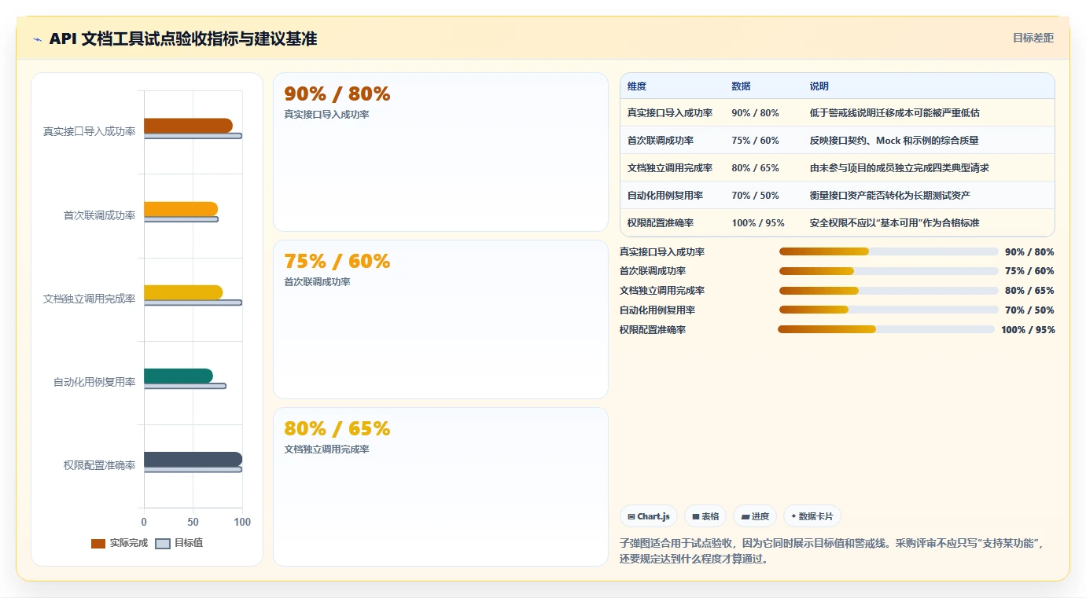
Task: Click the 数据卡片 chip icon
Action: click(793, 516)
